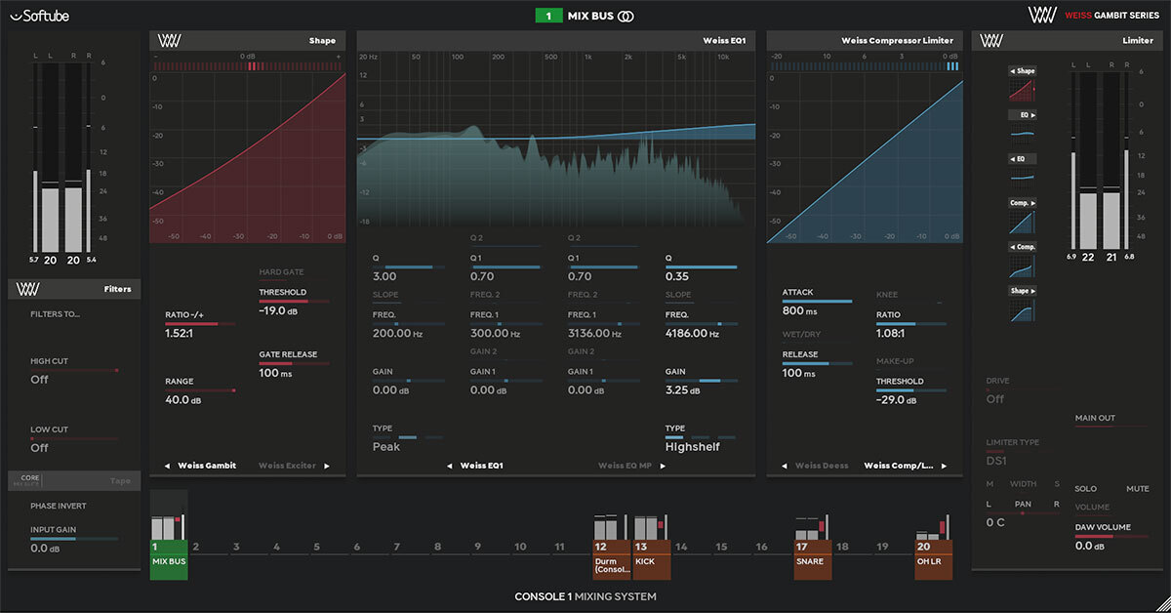Click the Weiss Gambit Series logo

(1093, 15)
